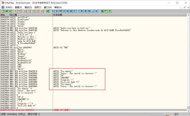The image size is (190, 116).
Task: Restore the inner MDI child window
Action: [184, 8]
